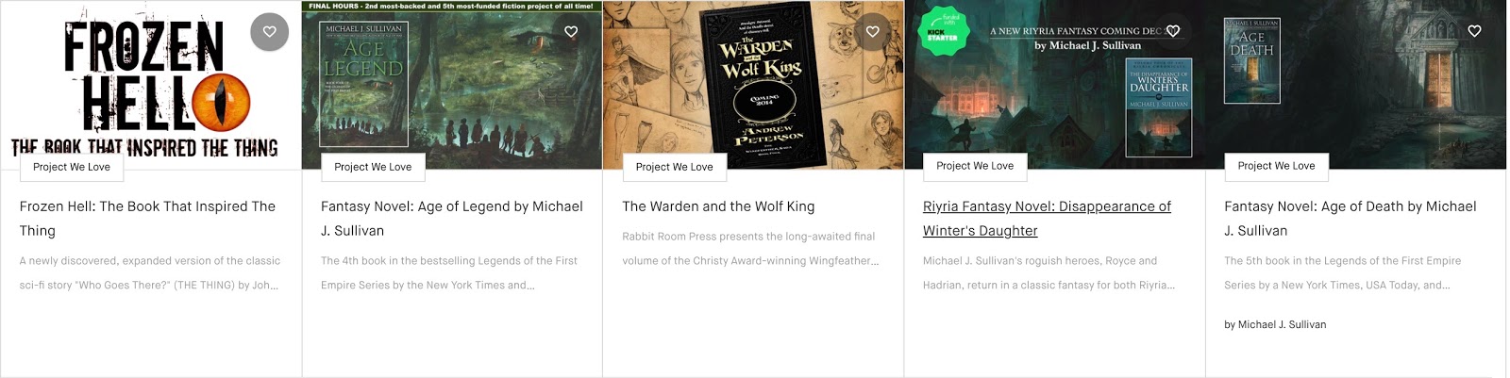The width and height of the screenshot is (1510, 378).
Task: Save Age of Death project via heart icon
Action: 1475,31
